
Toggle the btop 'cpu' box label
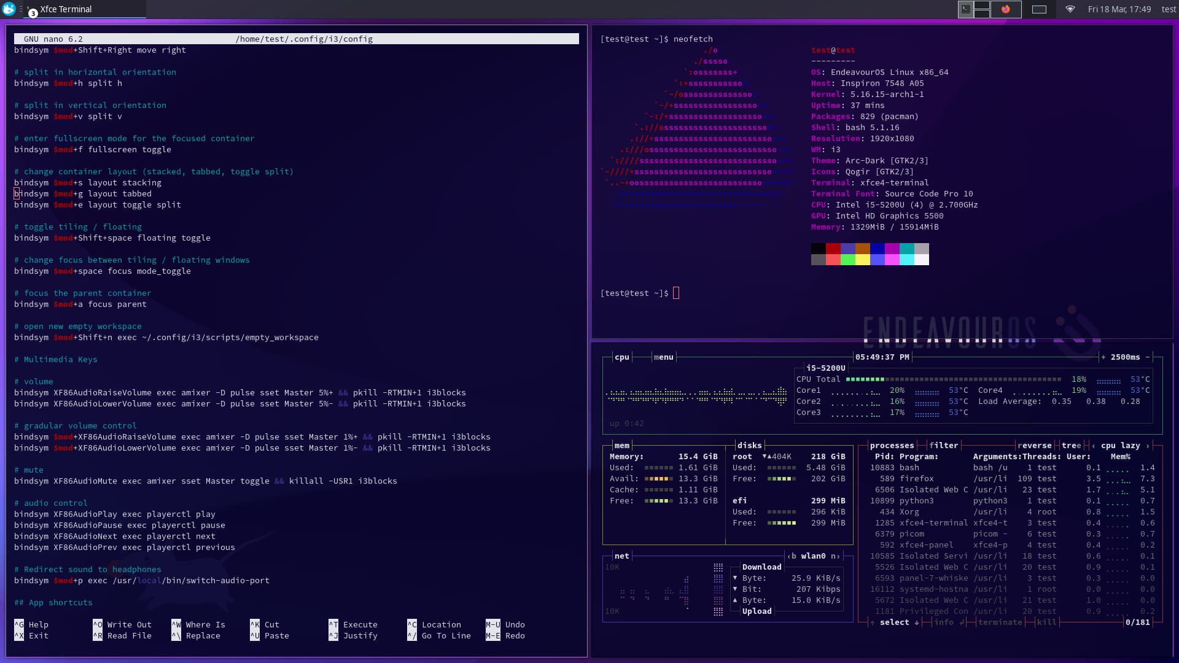click(621, 357)
